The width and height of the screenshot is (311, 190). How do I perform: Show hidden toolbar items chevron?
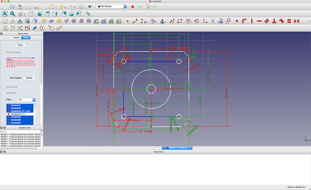[310, 21]
